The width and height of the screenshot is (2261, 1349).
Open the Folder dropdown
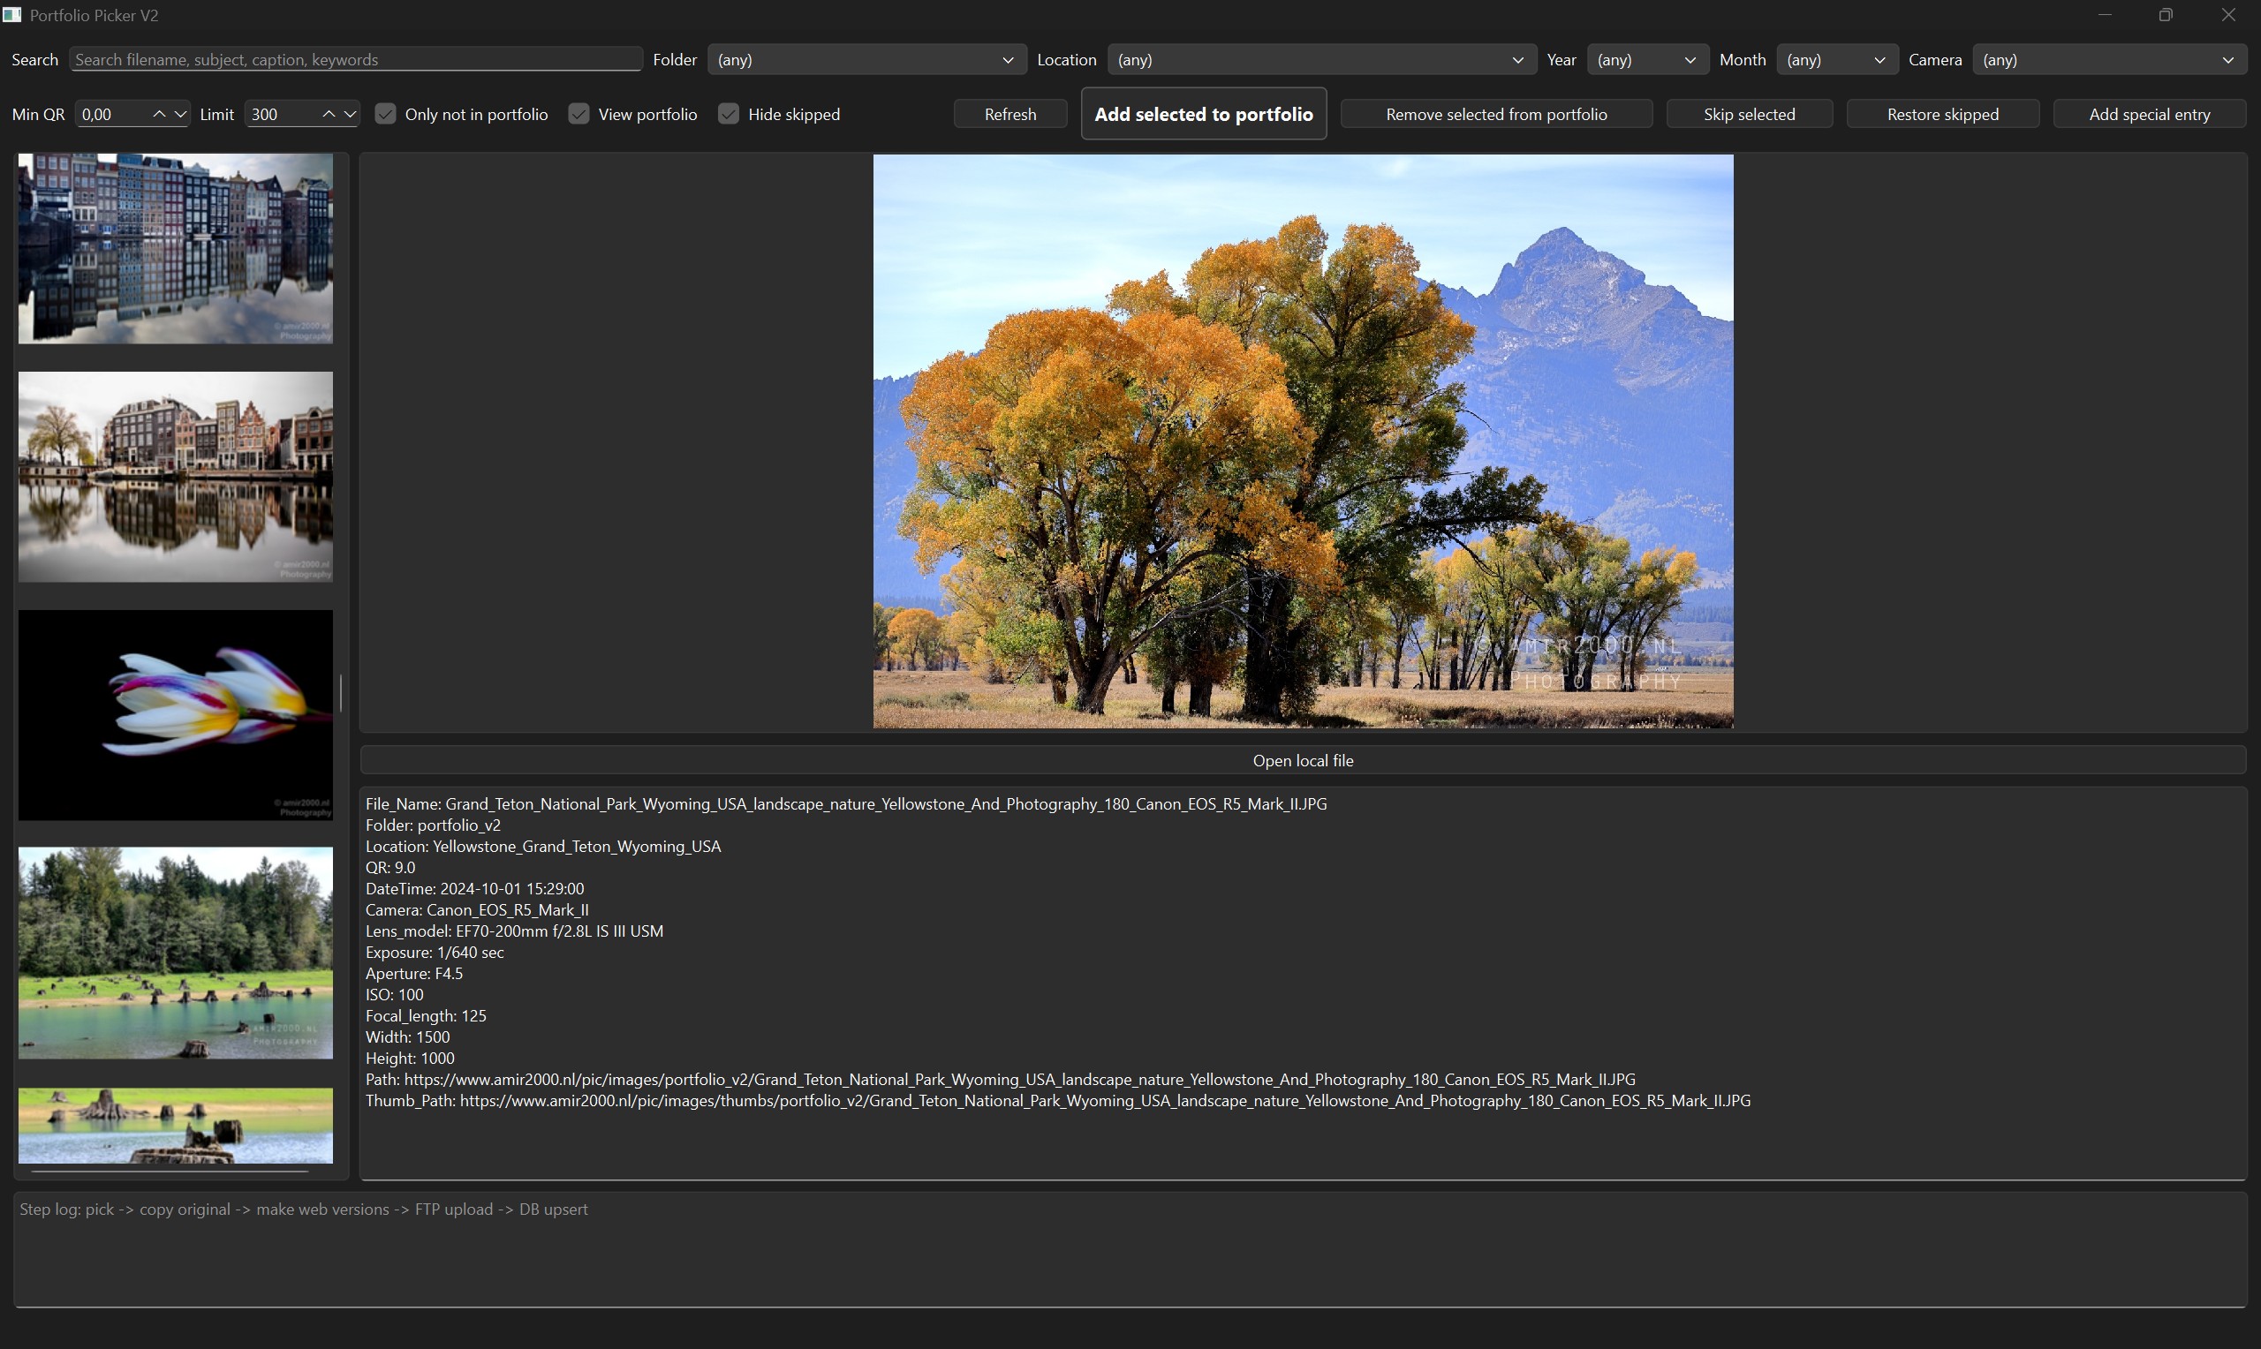coord(866,60)
